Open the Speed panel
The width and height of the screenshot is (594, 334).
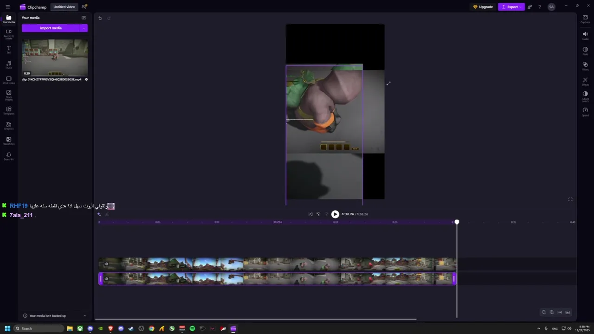585,112
